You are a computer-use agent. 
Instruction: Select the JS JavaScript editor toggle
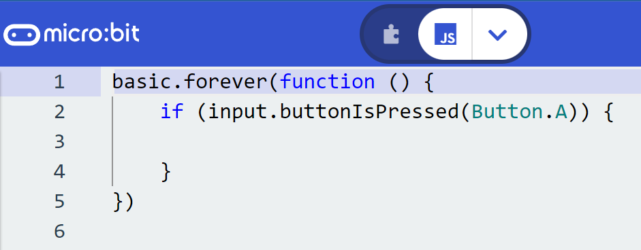[445, 34]
